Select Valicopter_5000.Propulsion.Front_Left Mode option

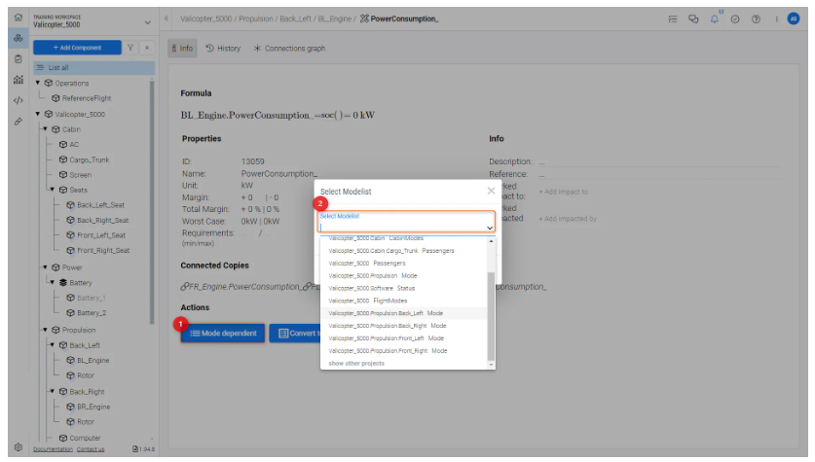coord(404,338)
